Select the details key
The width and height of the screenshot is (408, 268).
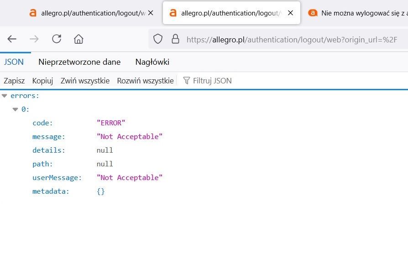(x=49, y=150)
